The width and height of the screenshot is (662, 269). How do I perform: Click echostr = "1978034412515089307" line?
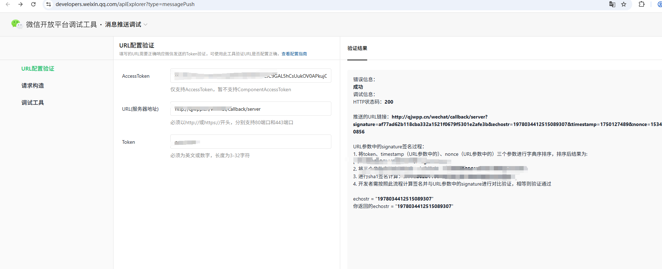393,199
